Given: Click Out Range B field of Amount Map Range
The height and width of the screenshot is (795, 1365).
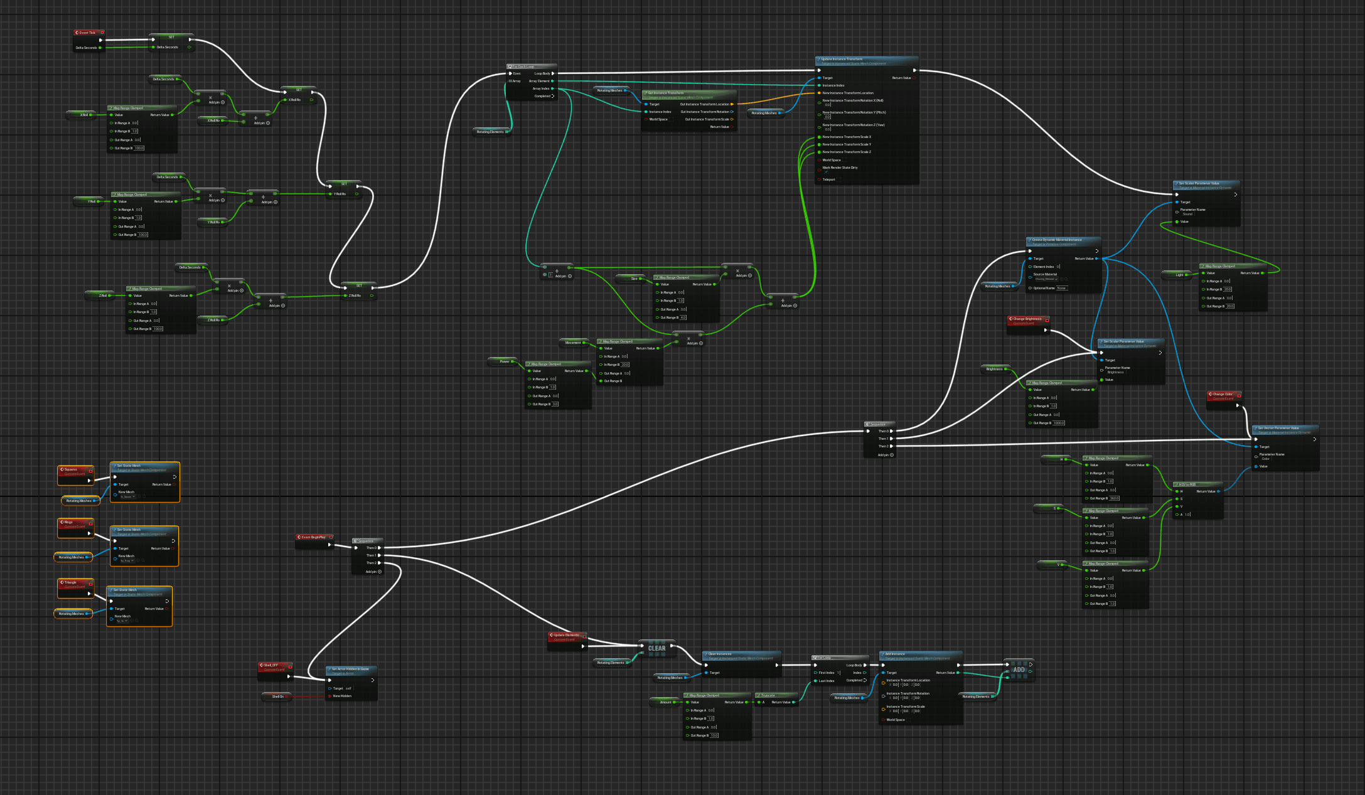Looking at the screenshot, I should [x=714, y=735].
